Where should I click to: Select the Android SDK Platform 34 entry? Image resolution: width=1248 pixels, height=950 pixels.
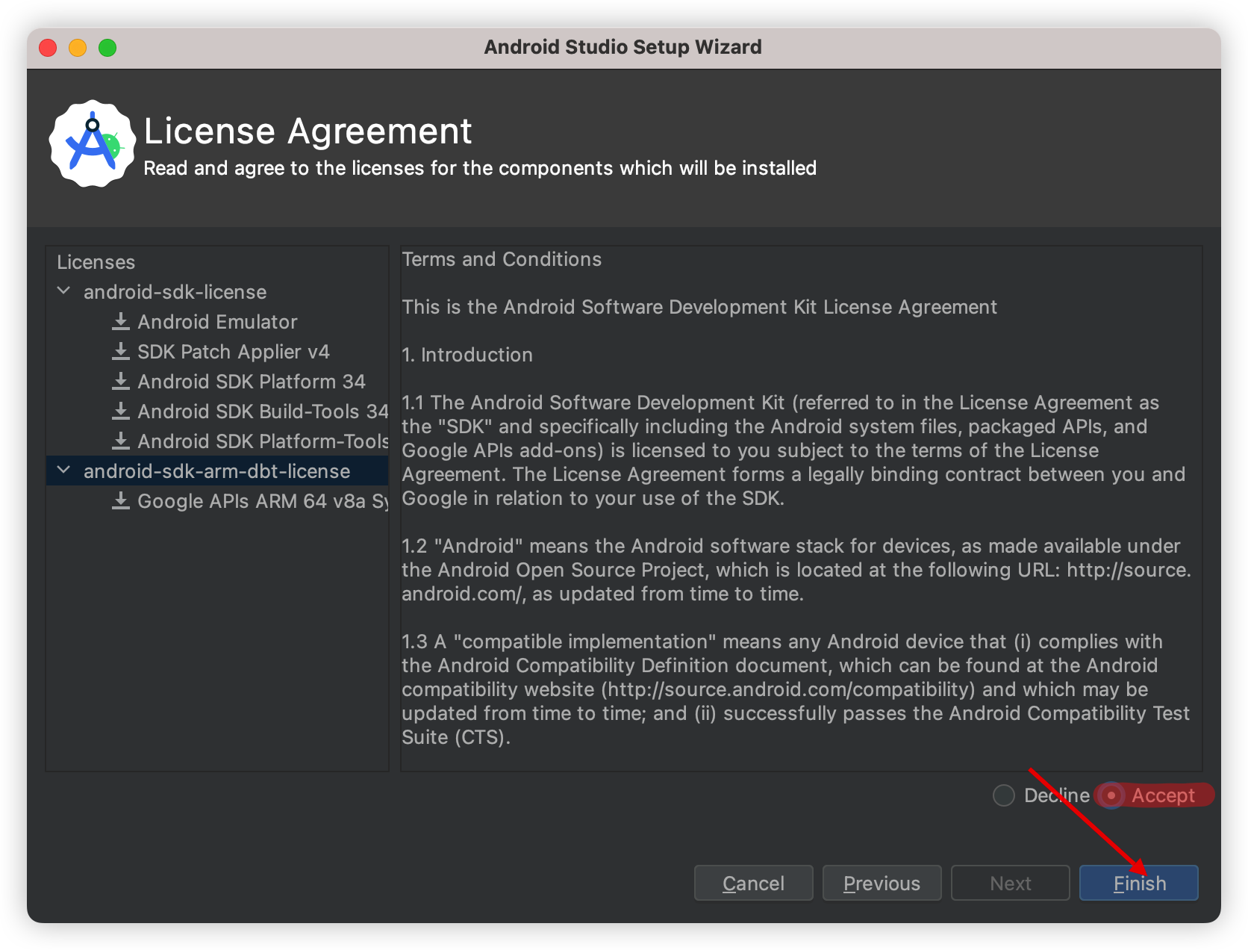(252, 382)
